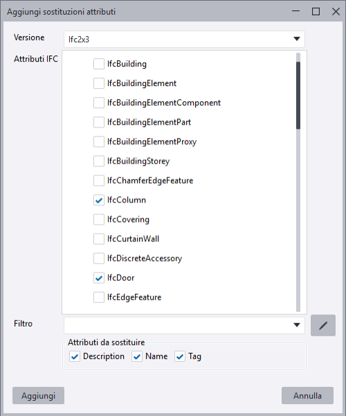Enable the IfcBuildingStorey checkbox
Image resolution: width=346 pixels, height=416 pixels.
tap(99, 161)
